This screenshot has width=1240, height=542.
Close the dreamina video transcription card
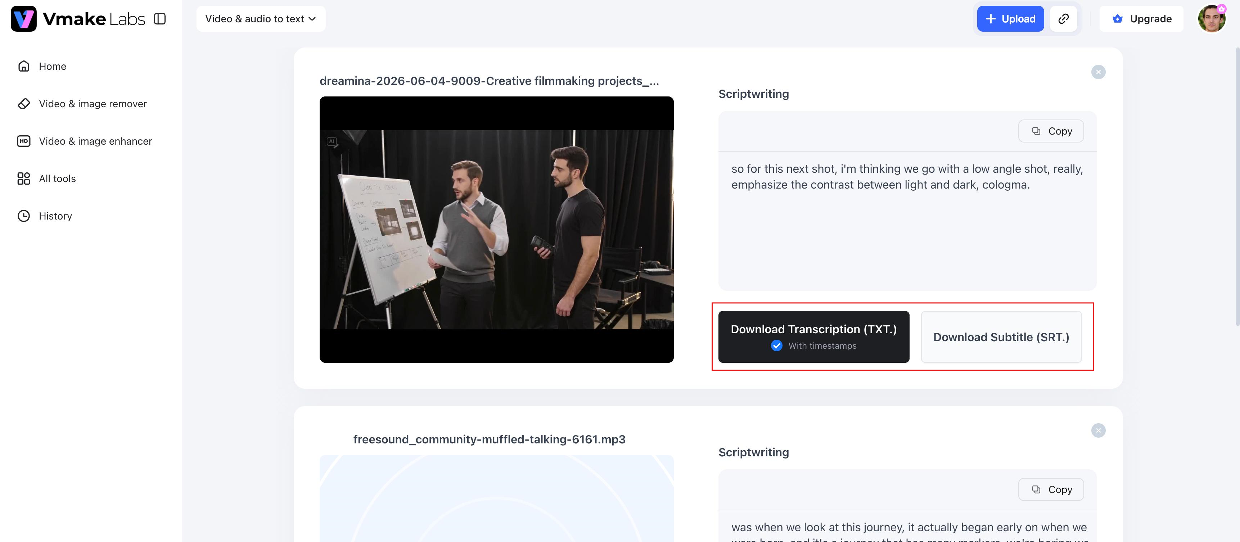click(1098, 72)
